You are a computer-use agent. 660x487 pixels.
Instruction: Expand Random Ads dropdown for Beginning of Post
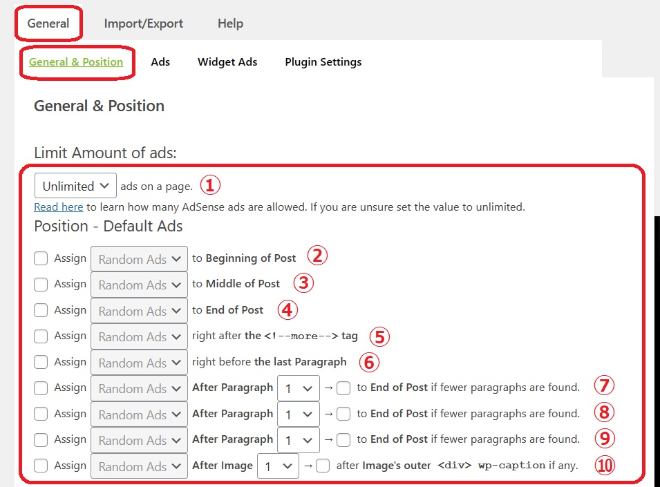140,259
